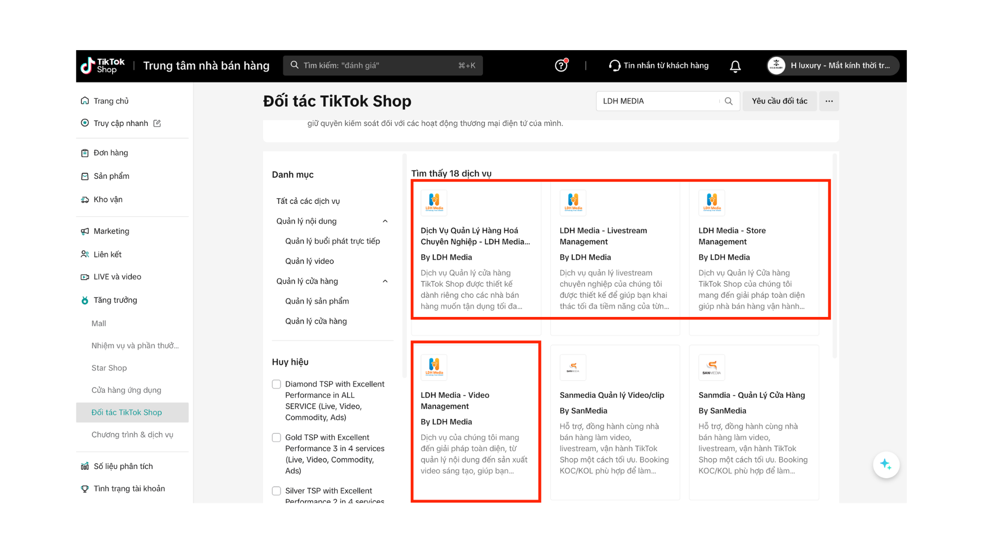983x553 pixels.
Task: Click the H luxury shop name in header
Action: point(840,66)
